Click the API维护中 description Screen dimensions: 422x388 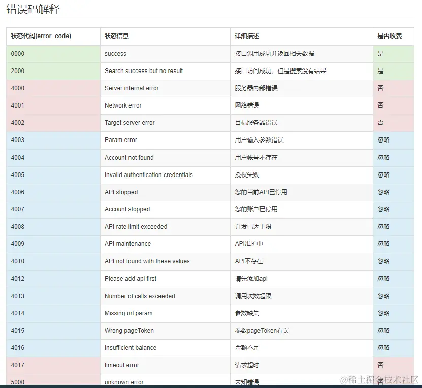tap(249, 244)
